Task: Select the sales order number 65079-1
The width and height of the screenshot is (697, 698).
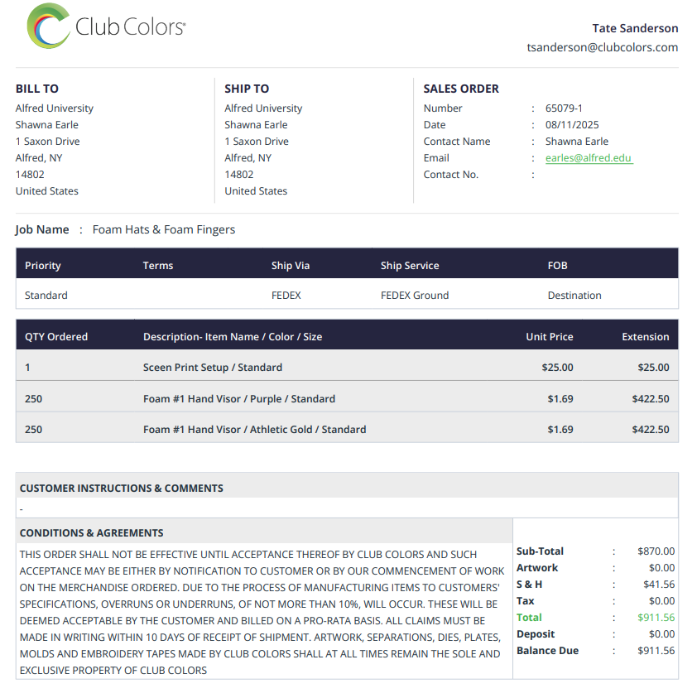Action: 564,108
